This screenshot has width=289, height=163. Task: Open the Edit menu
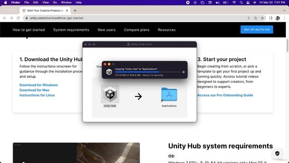pyautogui.click(x=36, y=2)
